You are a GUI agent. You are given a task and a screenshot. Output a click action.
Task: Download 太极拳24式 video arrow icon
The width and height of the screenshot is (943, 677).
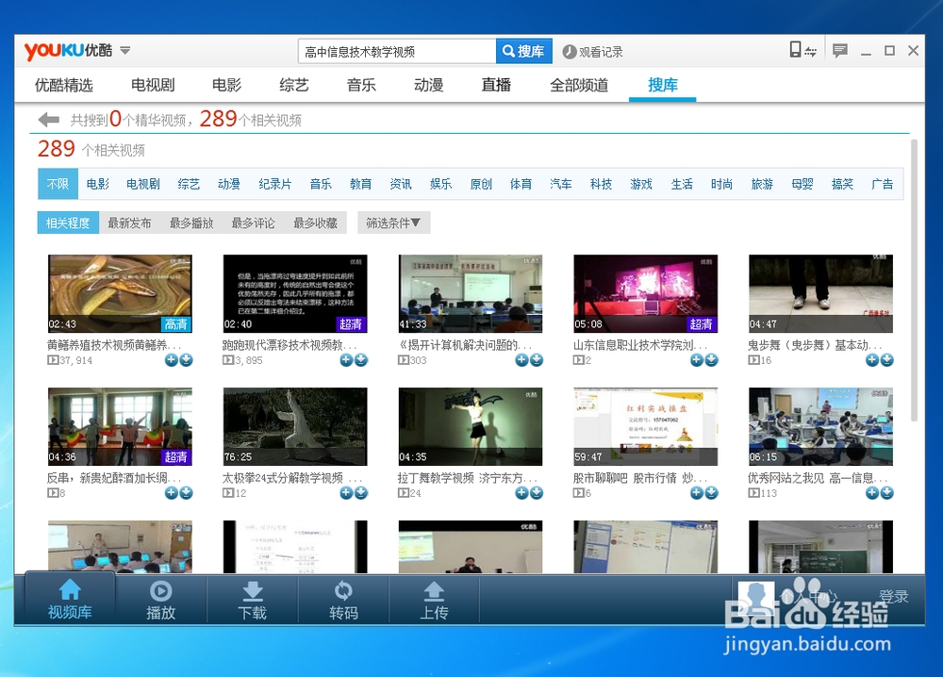click(x=361, y=493)
